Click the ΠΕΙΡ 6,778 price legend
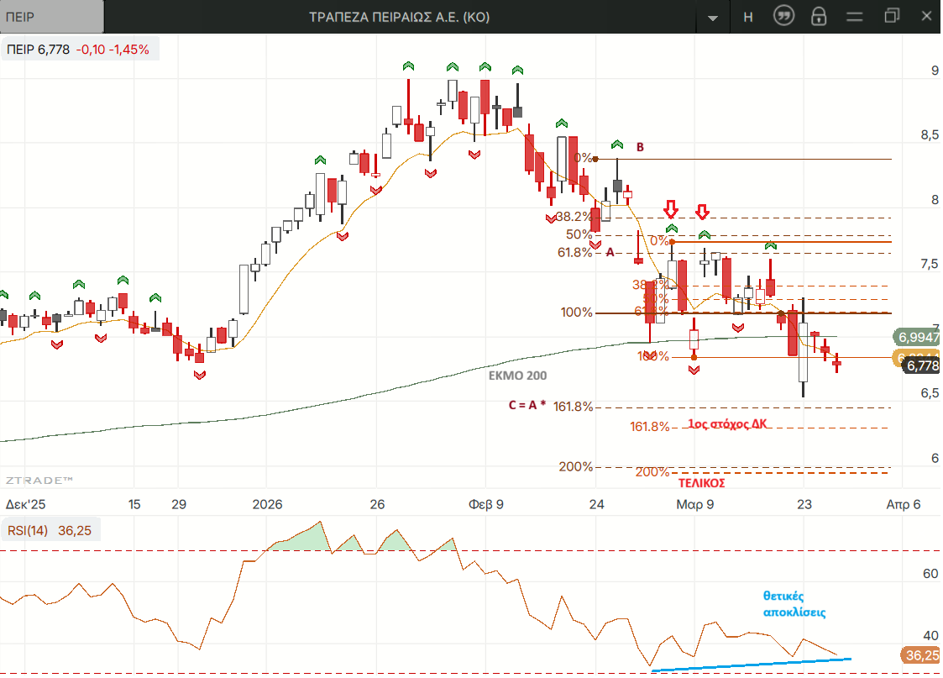This screenshot has height=678, width=943. (78, 50)
